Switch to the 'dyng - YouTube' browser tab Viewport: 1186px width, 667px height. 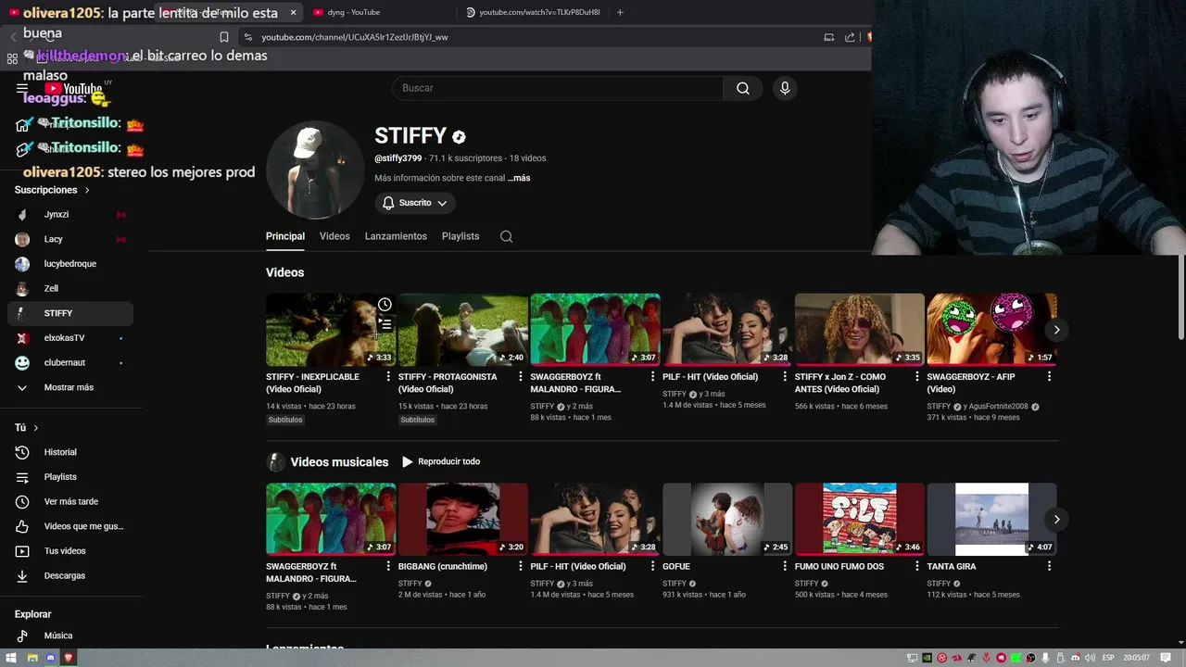(380, 12)
